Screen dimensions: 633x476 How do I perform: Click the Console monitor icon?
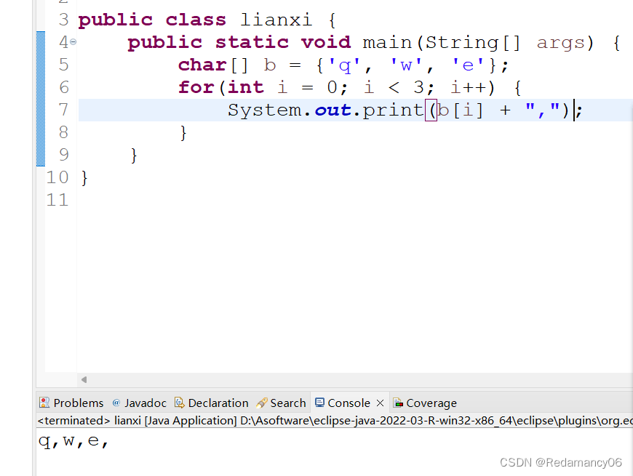tap(319, 403)
